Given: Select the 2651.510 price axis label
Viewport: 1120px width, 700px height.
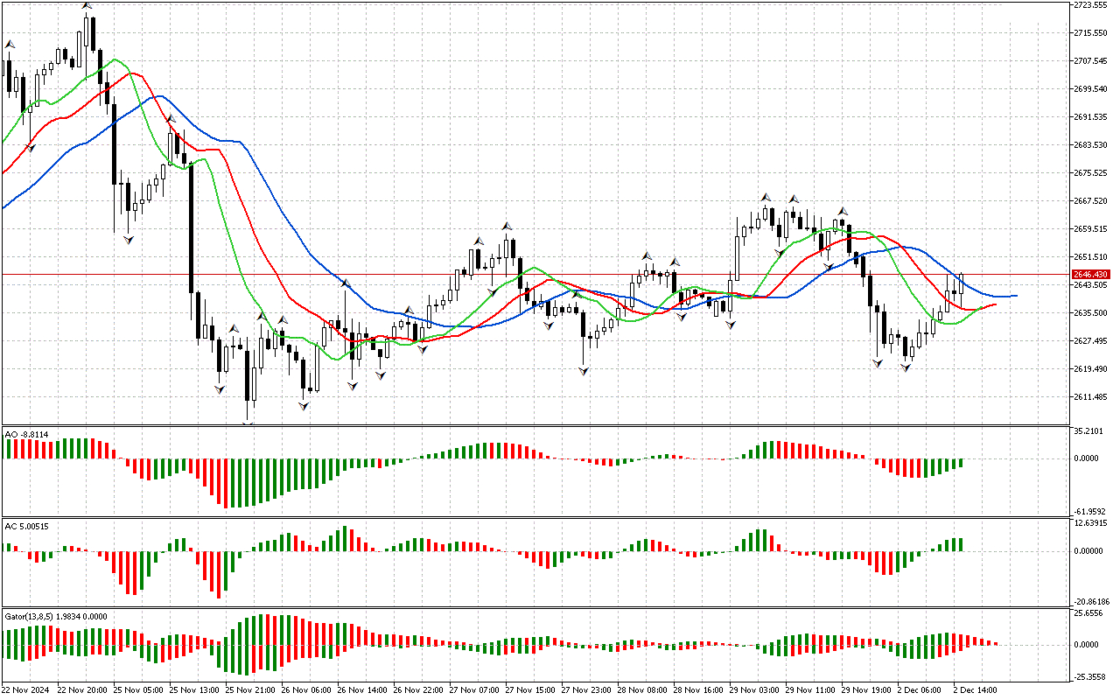Looking at the screenshot, I should pyautogui.click(x=1091, y=257).
